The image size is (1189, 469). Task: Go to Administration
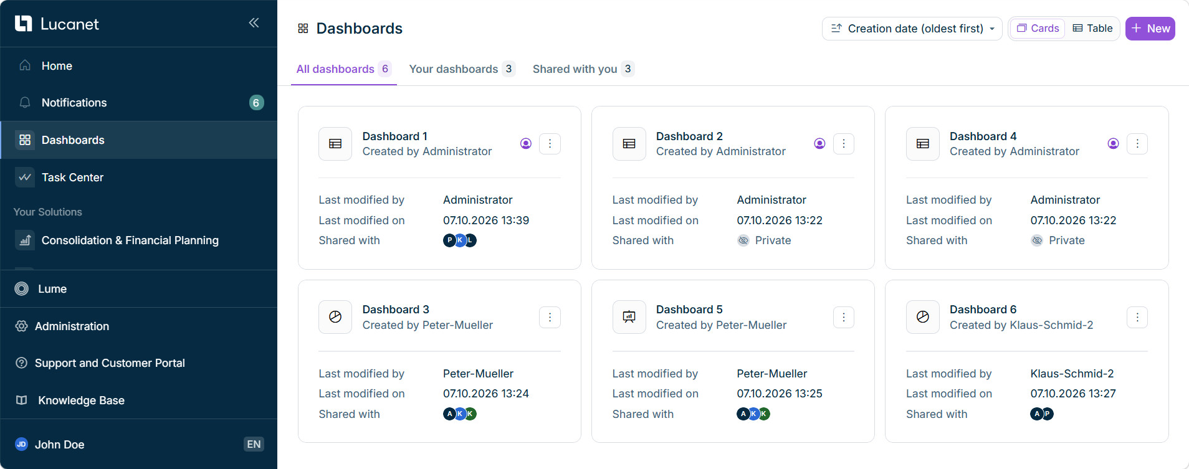click(138, 326)
